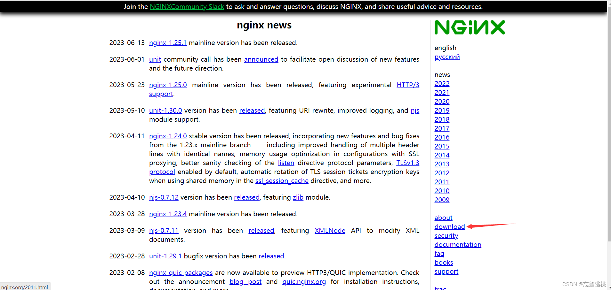Image resolution: width=611 pixels, height=290 pixels.
Task: Open 2009 news archive
Action: click(442, 200)
